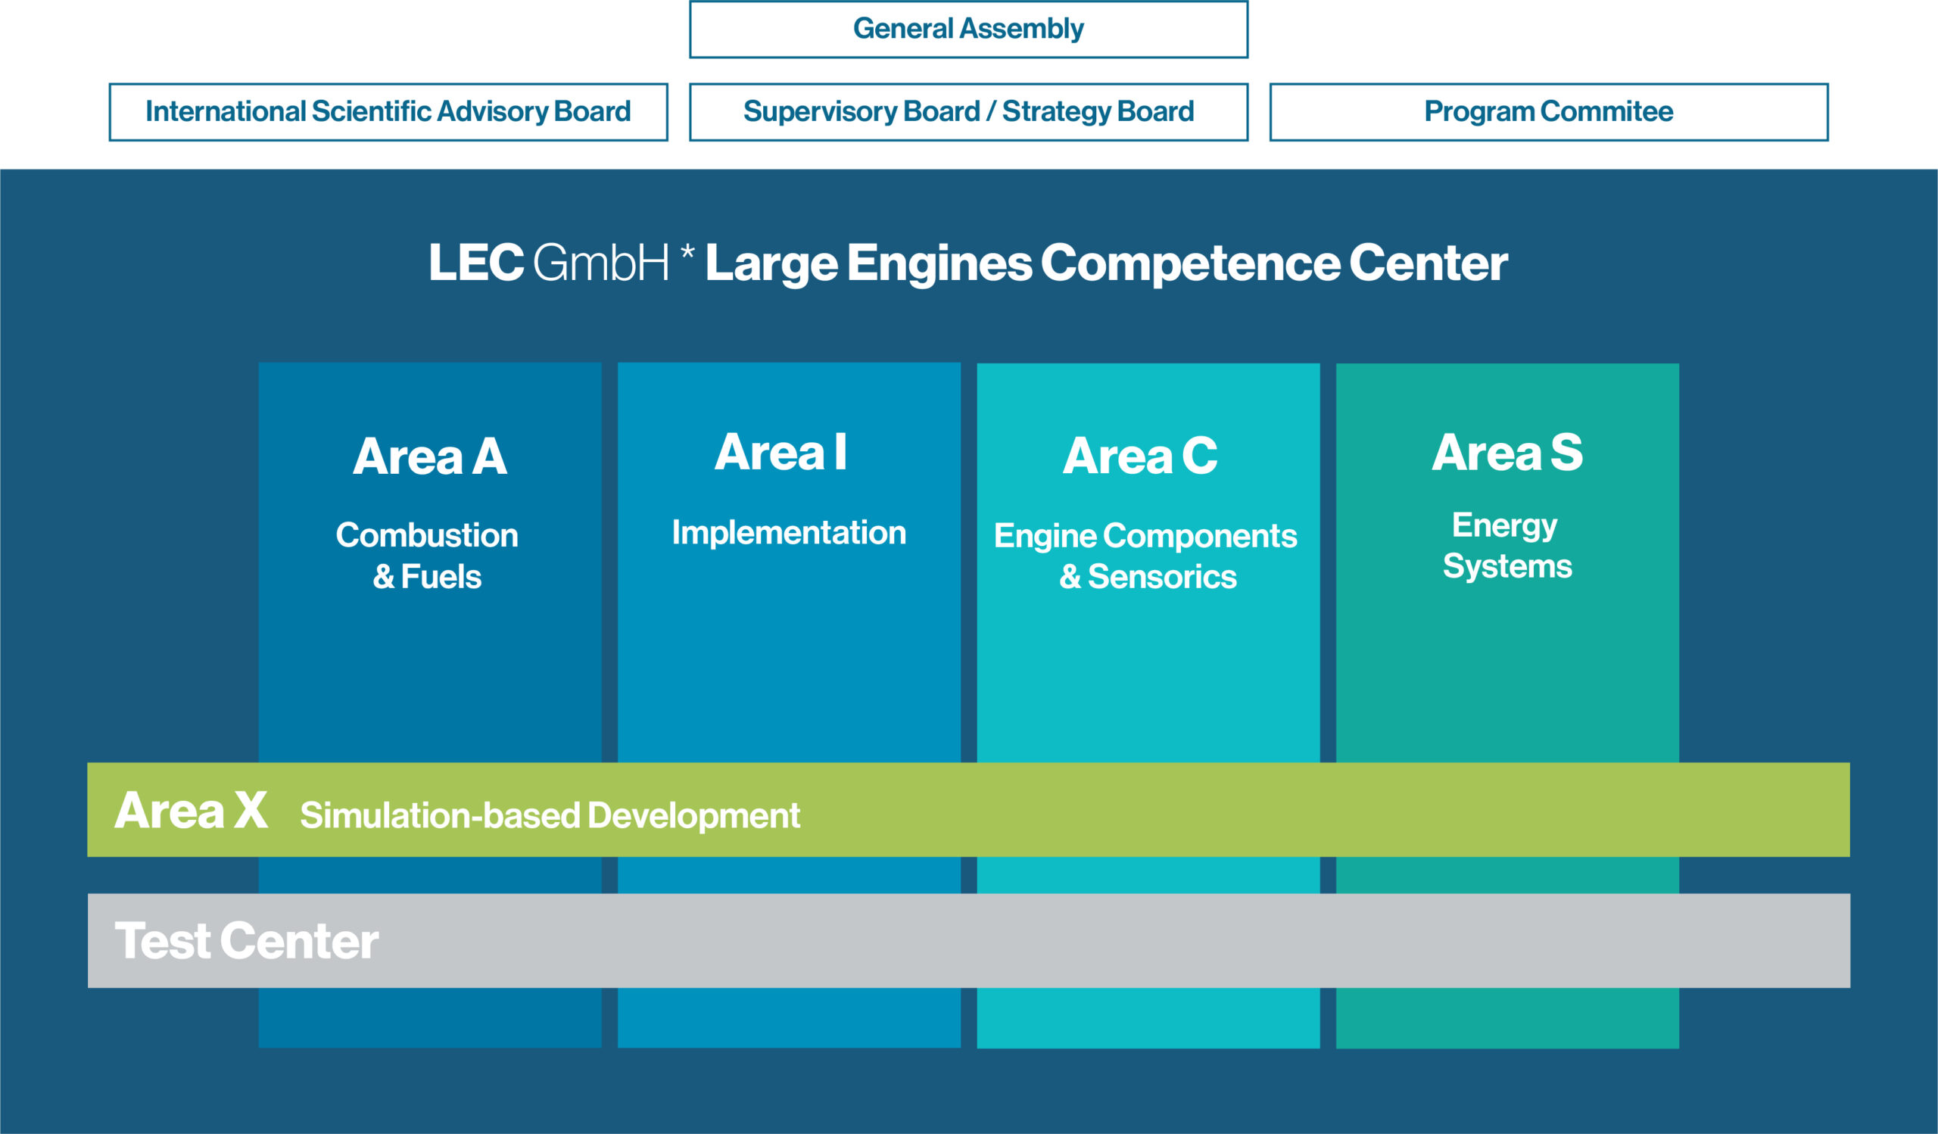This screenshot has width=1938, height=1134.
Task: Click the Area X heading in green bar
Action: (x=191, y=810)
